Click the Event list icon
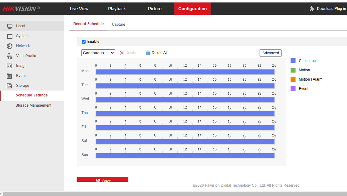 pyautogui.click(x=10, y=76)
